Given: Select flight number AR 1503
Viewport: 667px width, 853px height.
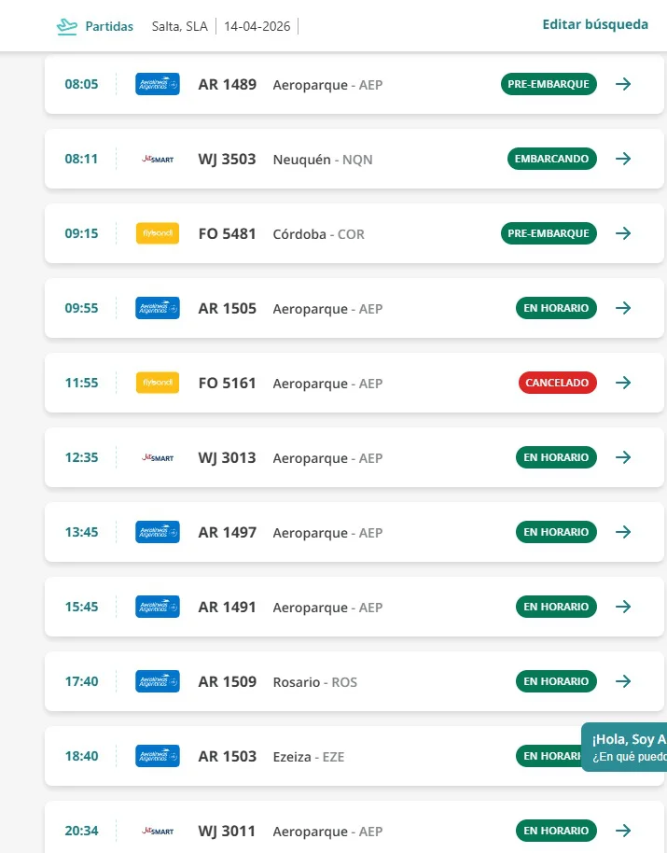Looking at the screenshot, I should coord(228,756).
